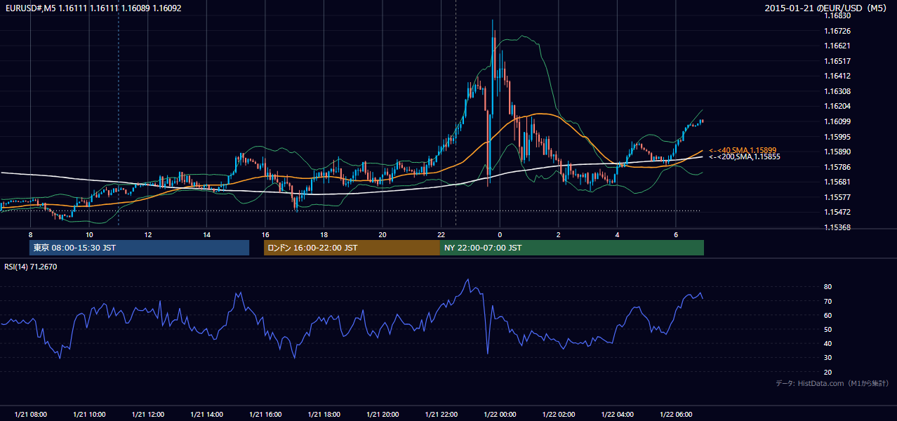Screen dimensions: 897x421
Task: Select the NY 22:00-07:00 JST session bar
Action: tap(572, 248)
